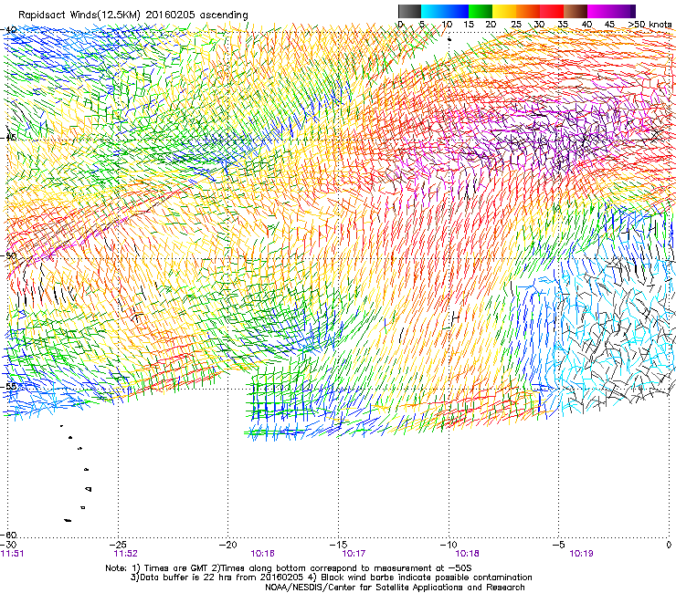Click the '45' label under the color bar
676x593 pixels.
point(609,25)
